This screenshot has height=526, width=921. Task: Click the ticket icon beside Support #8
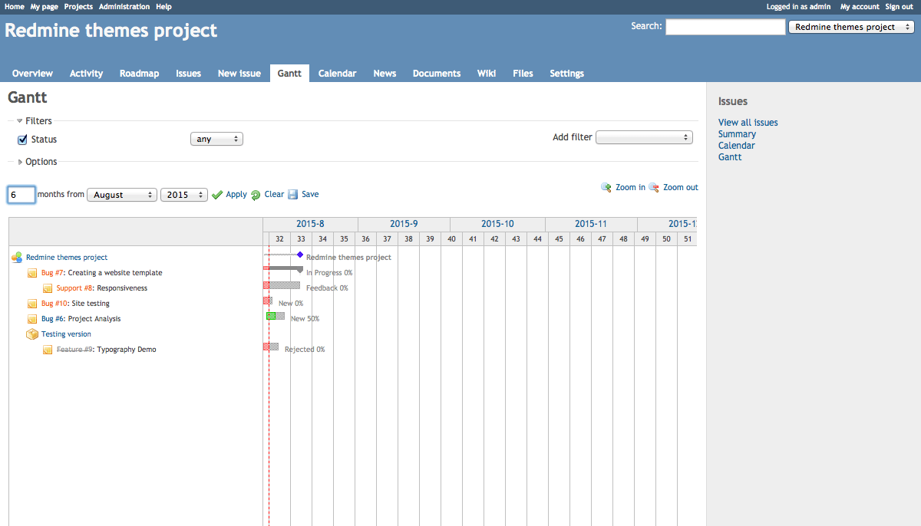48,288
